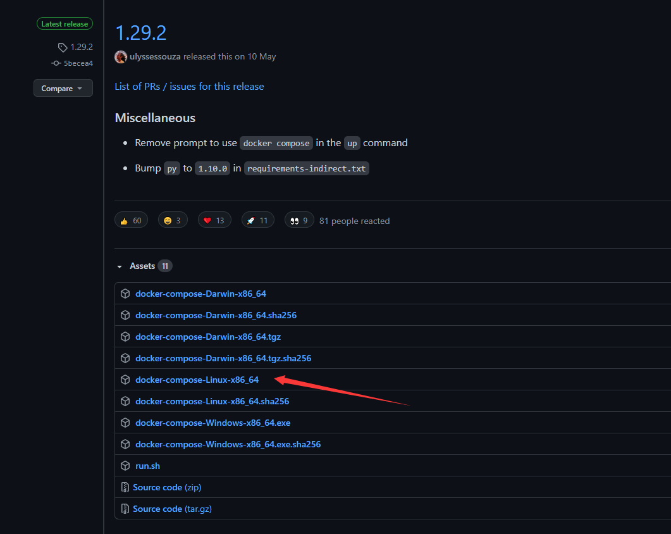Image resolution: width=671 pixels, height=534 pixels.
Task: Click the commit icon beside 5becea4
Action: coord(56,63)
